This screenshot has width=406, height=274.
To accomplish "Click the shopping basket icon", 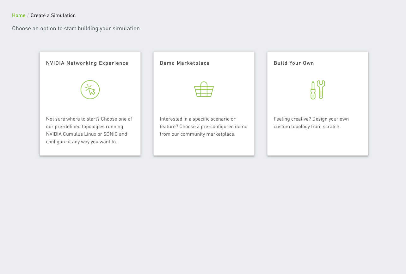I will [204, 90].
